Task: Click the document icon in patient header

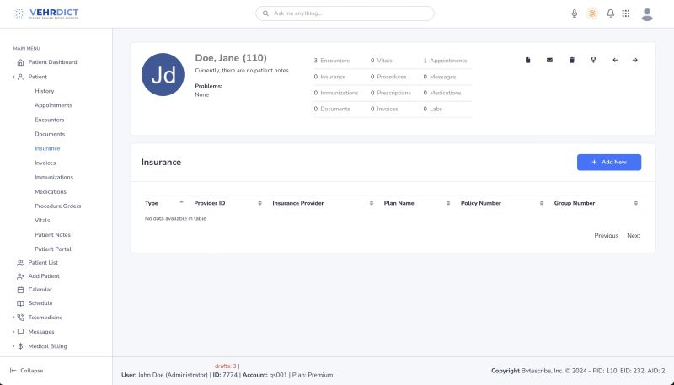Action: point(528,60)
